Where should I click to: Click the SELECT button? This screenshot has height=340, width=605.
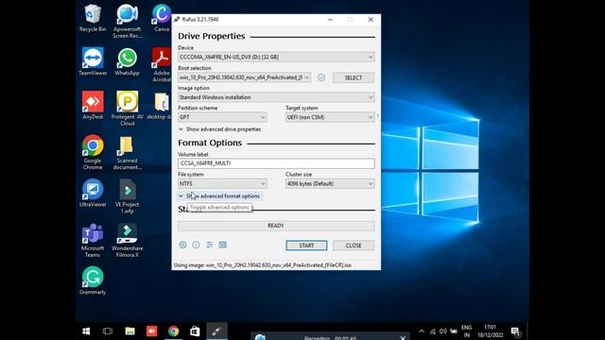(354, 77)
